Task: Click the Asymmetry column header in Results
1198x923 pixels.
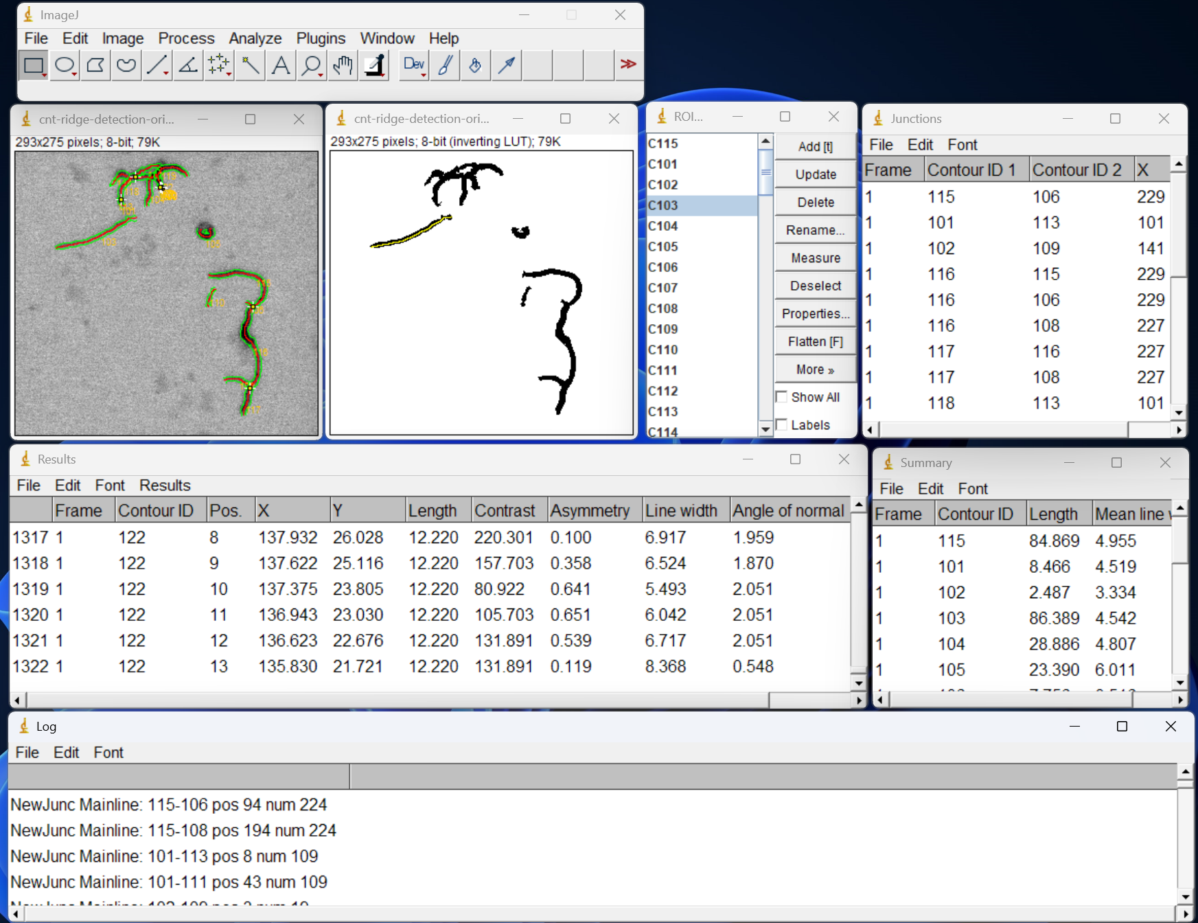Action: coord(595,511)
